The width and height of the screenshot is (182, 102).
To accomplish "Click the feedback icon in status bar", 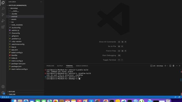I will click(175, 97).
